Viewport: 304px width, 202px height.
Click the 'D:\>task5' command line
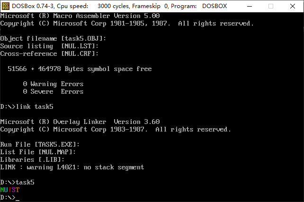point(17,182)
